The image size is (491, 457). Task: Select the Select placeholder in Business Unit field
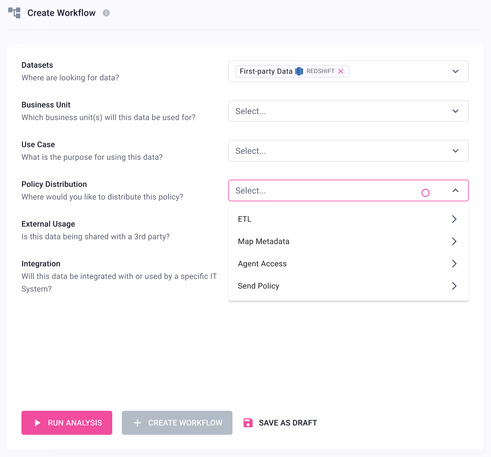tap(251, 111)
